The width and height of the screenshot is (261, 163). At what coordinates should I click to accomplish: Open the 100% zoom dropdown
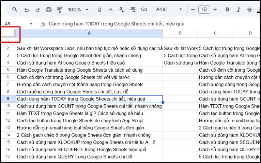(x=78, y=9)
